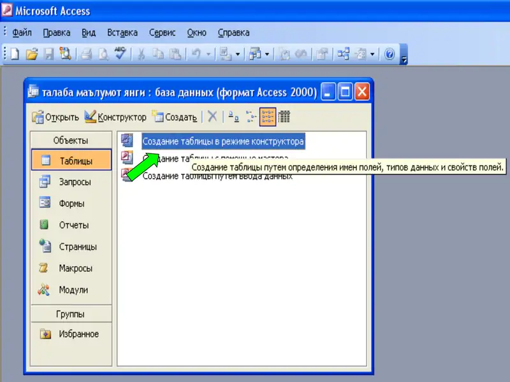Select 'Создание таблицы в режиме конструктора' entry
Screen dimensions: 510x382
222,141
